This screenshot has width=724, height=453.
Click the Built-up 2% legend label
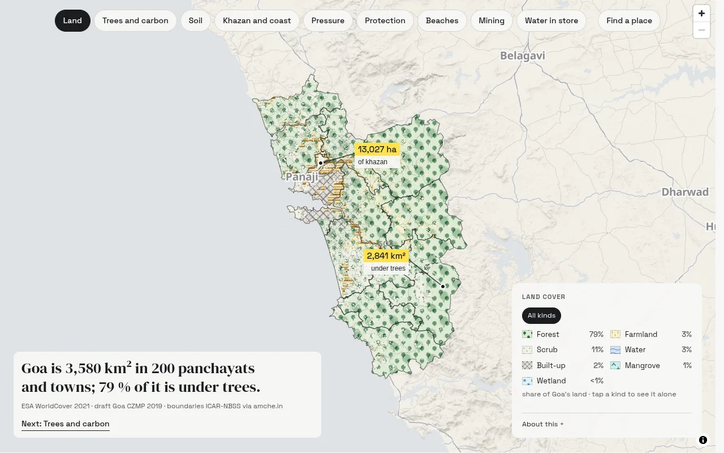pyautogui.click(x=563, y=365)
